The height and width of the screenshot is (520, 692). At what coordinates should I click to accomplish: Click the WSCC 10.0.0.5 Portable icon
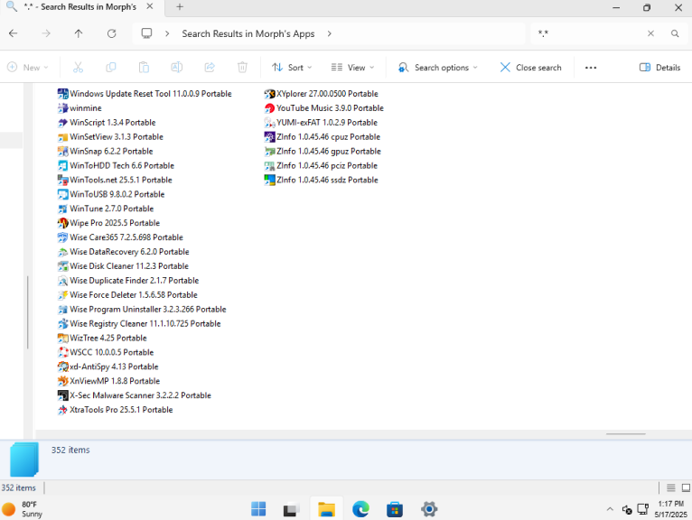tap(62, 352)
